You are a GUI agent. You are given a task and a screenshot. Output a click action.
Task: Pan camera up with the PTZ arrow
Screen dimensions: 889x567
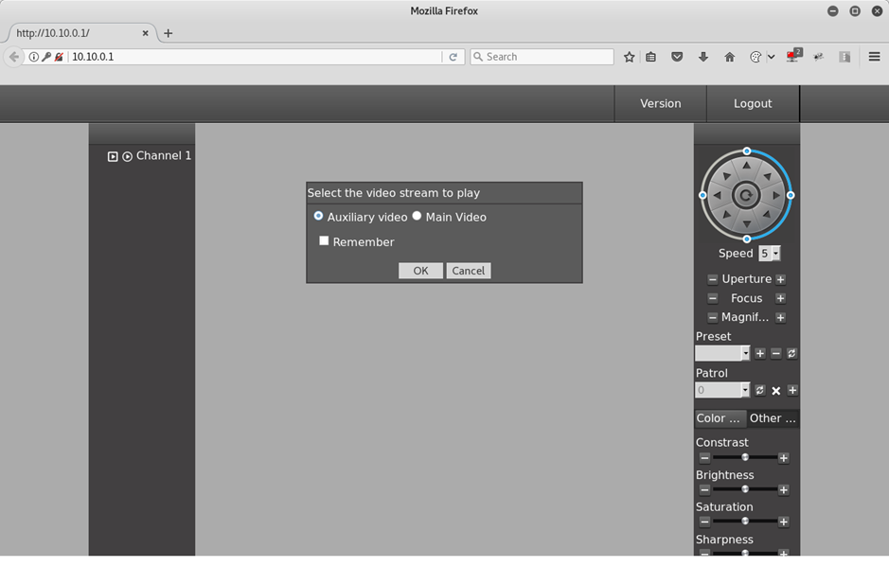pos(746,166)
